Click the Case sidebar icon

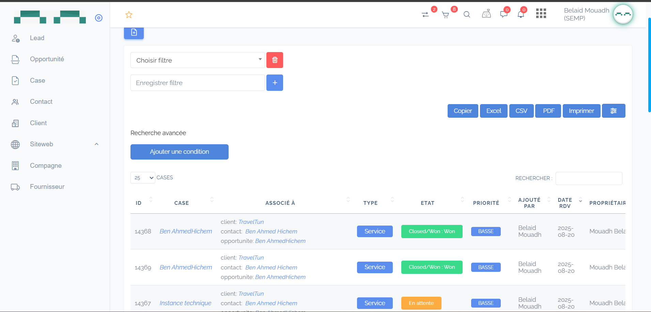[x=15, y=81]
